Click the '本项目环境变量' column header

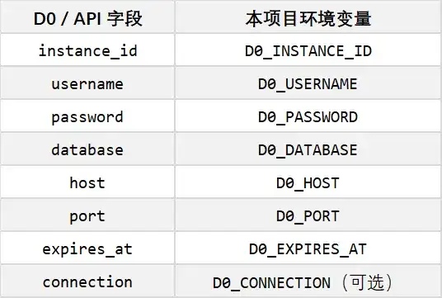click(308, 17)
